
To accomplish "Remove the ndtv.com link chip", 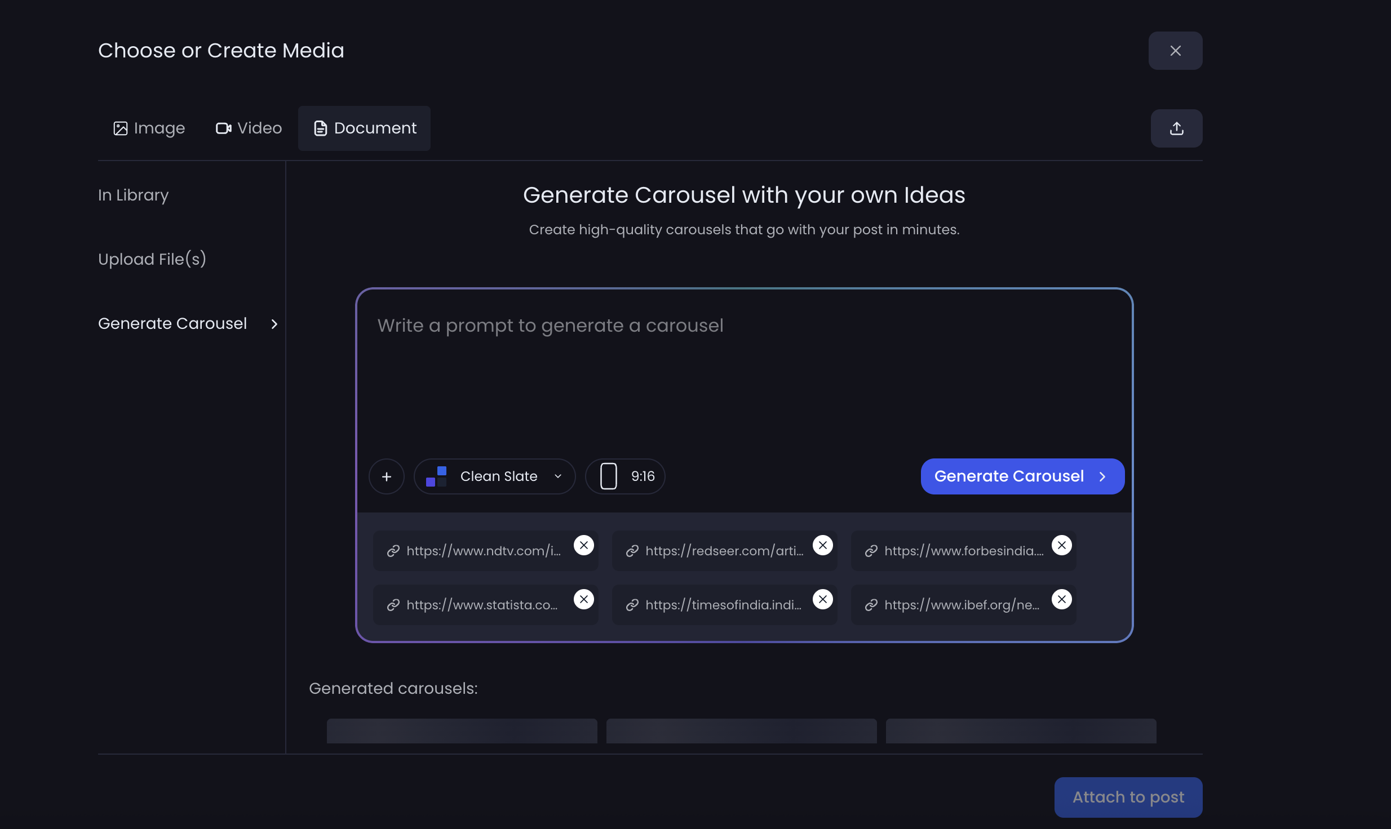I will 584,545.
